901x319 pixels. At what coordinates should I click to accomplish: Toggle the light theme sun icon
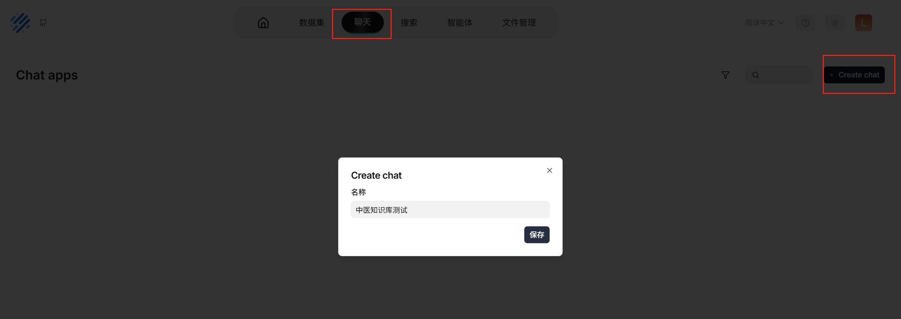click(x=835, y=23)
